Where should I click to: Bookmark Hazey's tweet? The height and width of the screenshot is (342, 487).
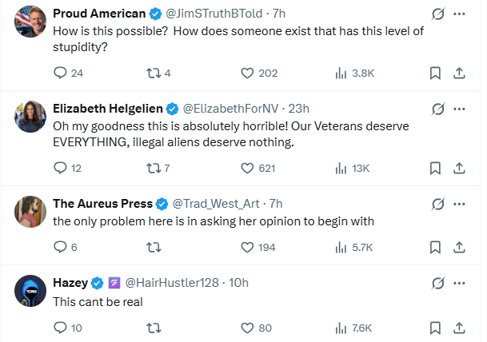click(x=435, y=327)
